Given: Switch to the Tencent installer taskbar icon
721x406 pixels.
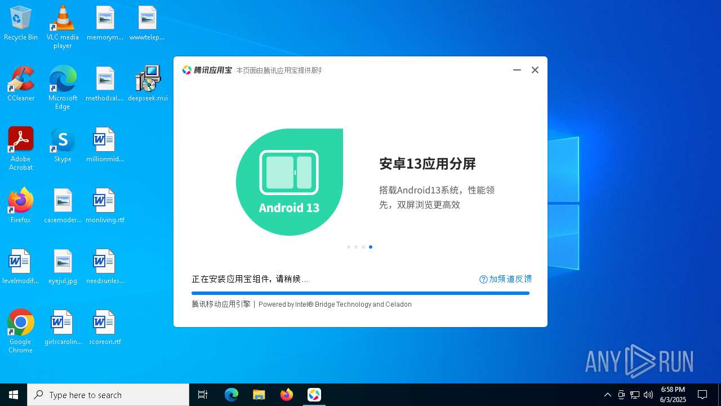Looking at the screenshot, I should (x=314, y=395).
